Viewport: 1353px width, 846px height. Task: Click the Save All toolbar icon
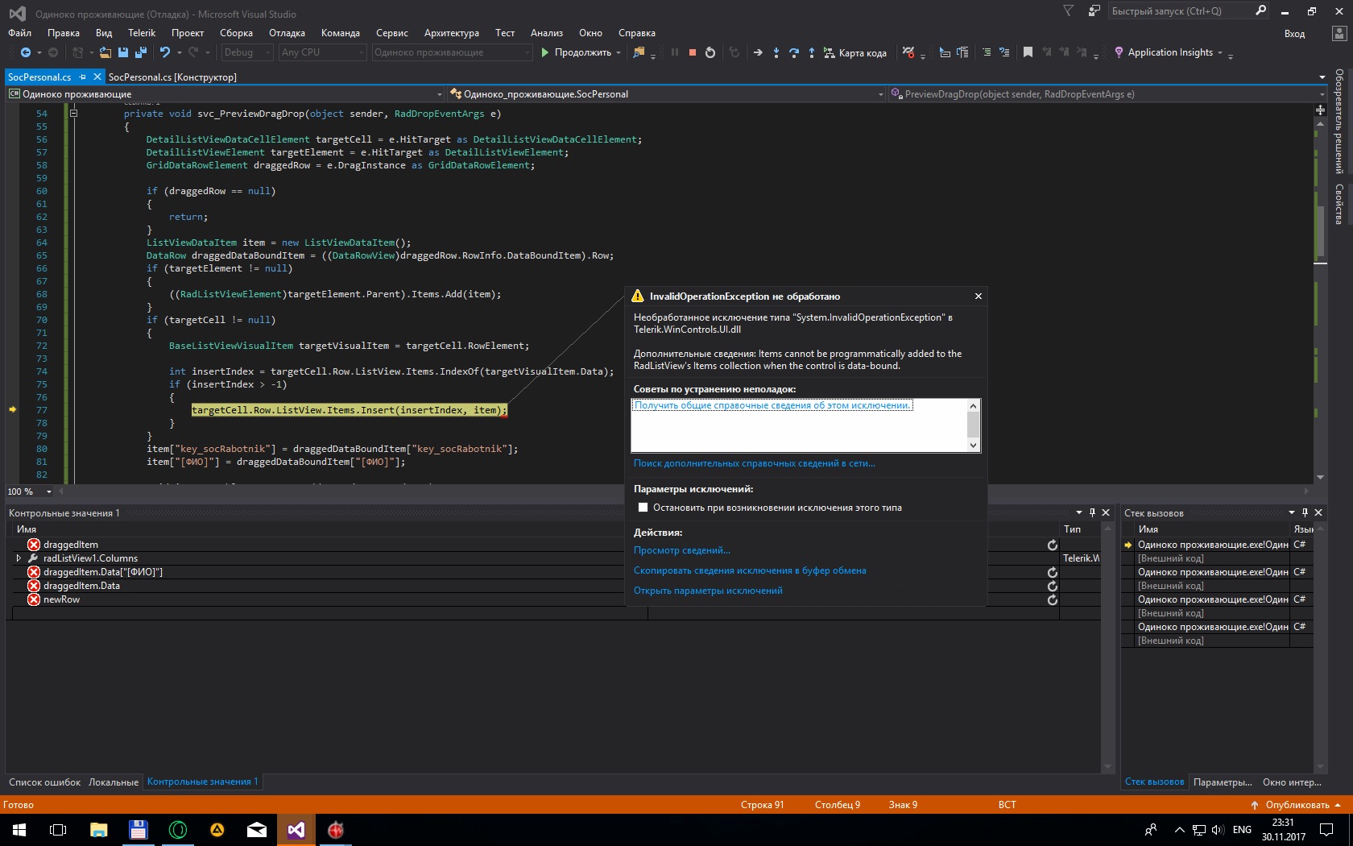pyautogui.click(x=140, y=52)
